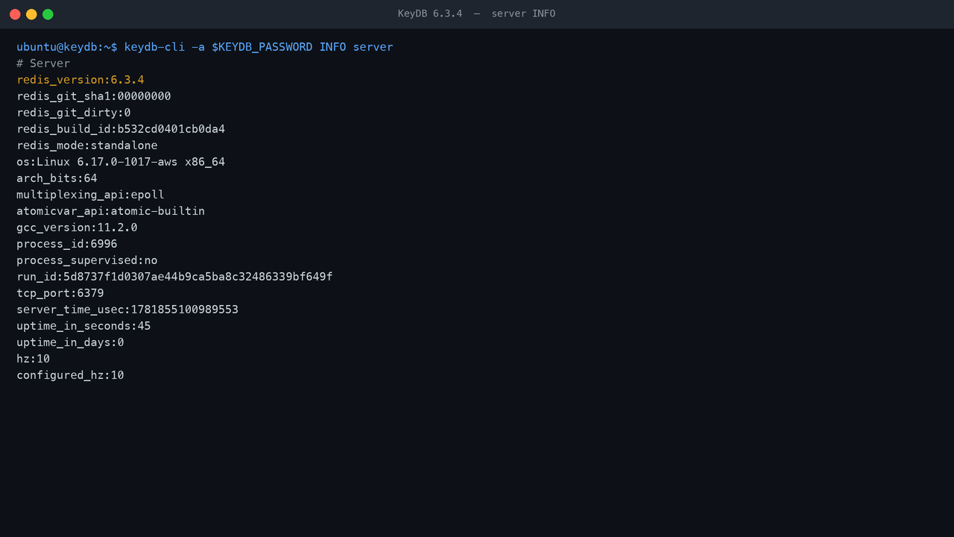Screen dimensions: 954x537
Task: Click the 'gcc_version:11.2.0' line
Action: click(77, 227)
